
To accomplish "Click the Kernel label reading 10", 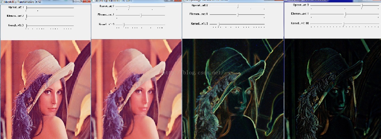I will pyautogui.click(x=300, y=23).
